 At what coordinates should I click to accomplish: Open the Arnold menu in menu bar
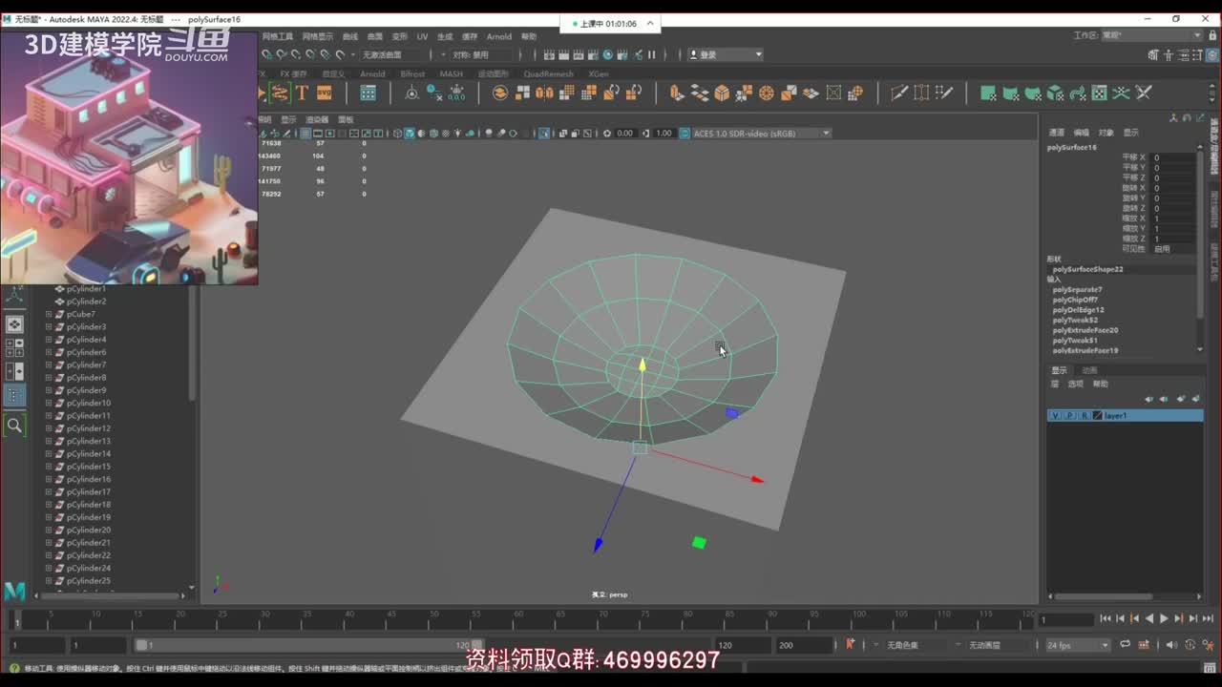pyautogui.click(x=499, y=36)
